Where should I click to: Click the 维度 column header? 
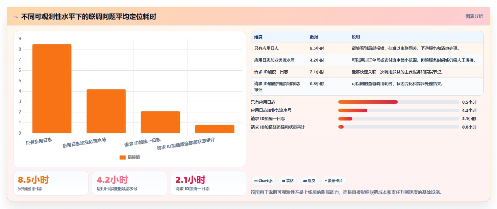[x=258, y=37]
